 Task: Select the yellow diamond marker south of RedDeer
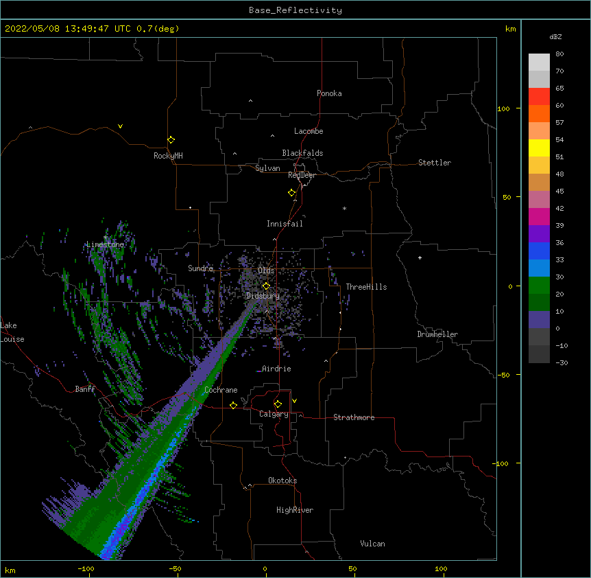(292, 193)
